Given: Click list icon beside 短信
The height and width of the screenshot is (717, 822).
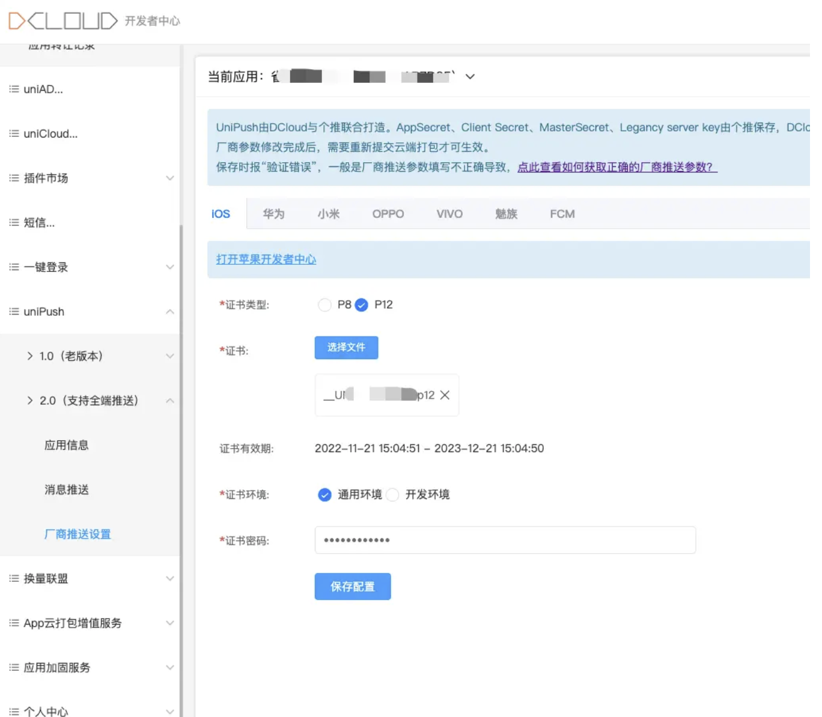Looking at the screenshot, I should [x=14, y=222].
